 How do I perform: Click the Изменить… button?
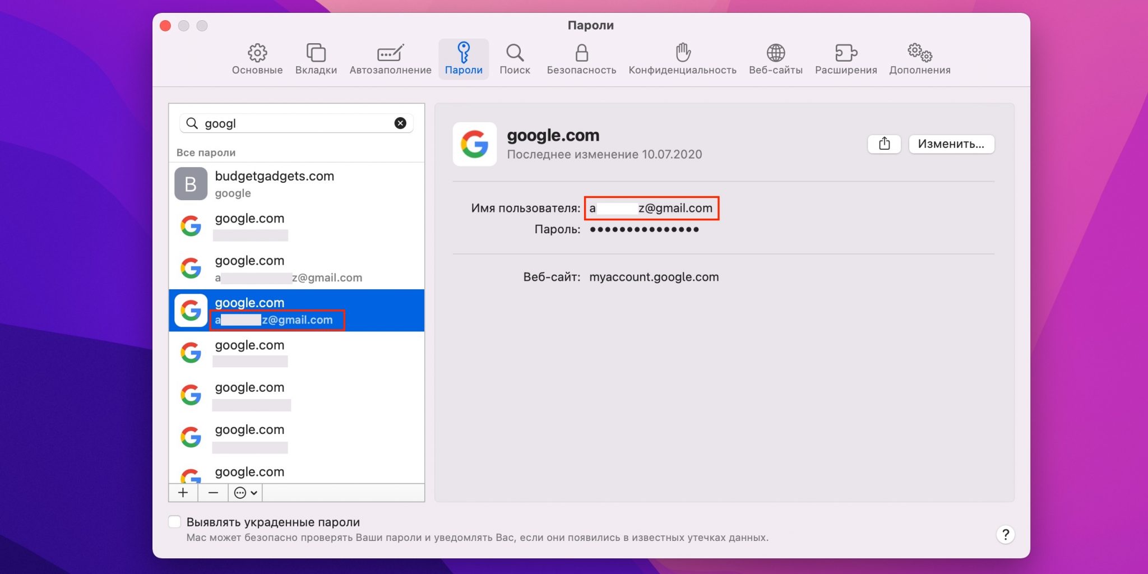951,144
